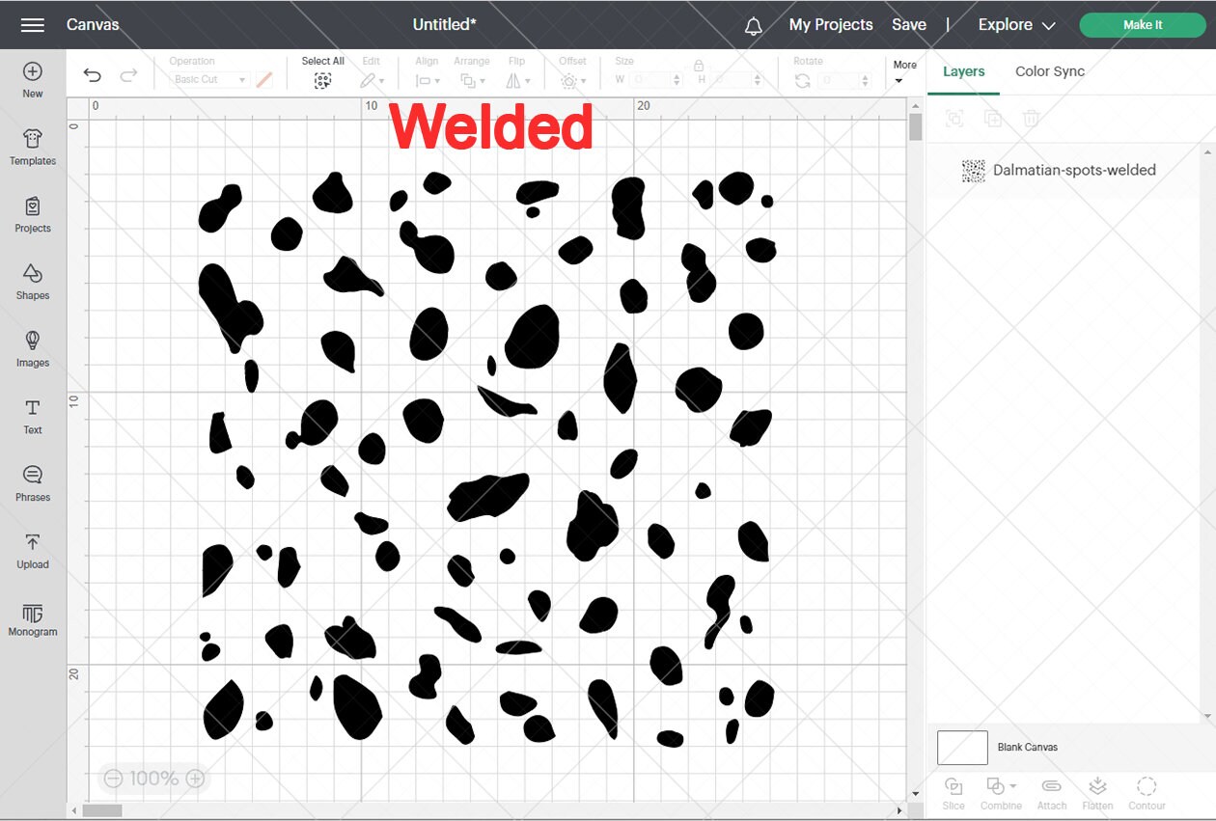Image resolution: width=1216 pixels, height=821 pixels.
Task: Click the Make It button
Action: 1142,24
